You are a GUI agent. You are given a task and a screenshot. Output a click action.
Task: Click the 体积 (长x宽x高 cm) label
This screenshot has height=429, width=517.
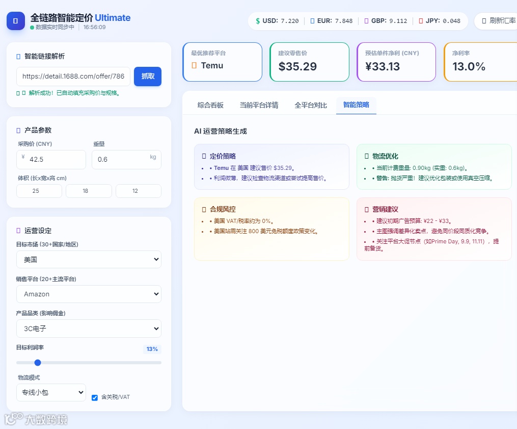pyautogui.click(x=42, y=179)
